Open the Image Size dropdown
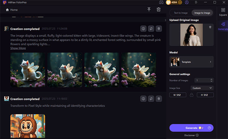 (202, 88)
